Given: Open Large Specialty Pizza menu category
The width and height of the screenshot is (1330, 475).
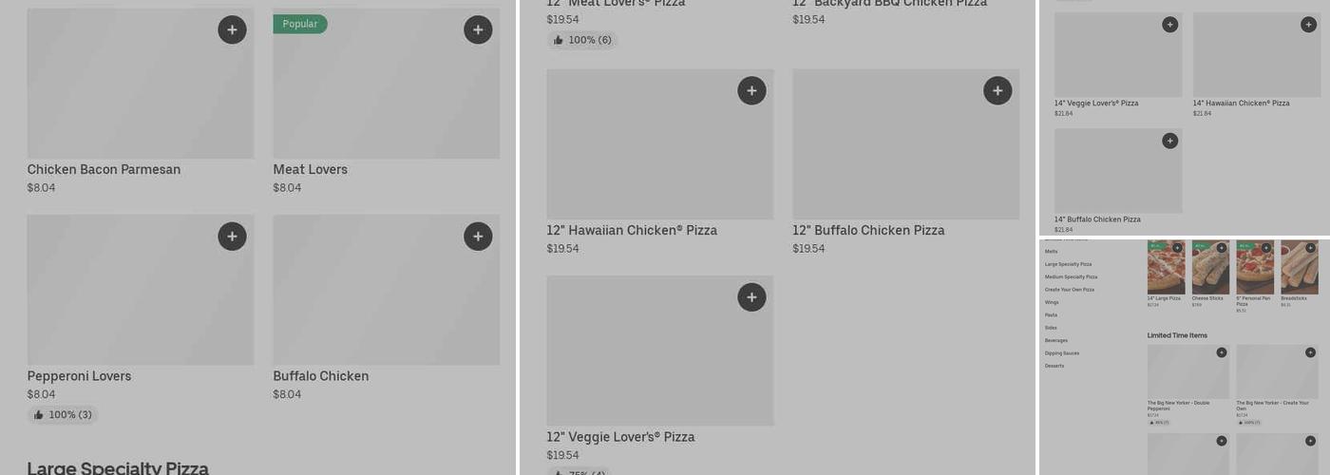Looking at the screenshot, I should pyautogui.click(x=1068, y=264).
